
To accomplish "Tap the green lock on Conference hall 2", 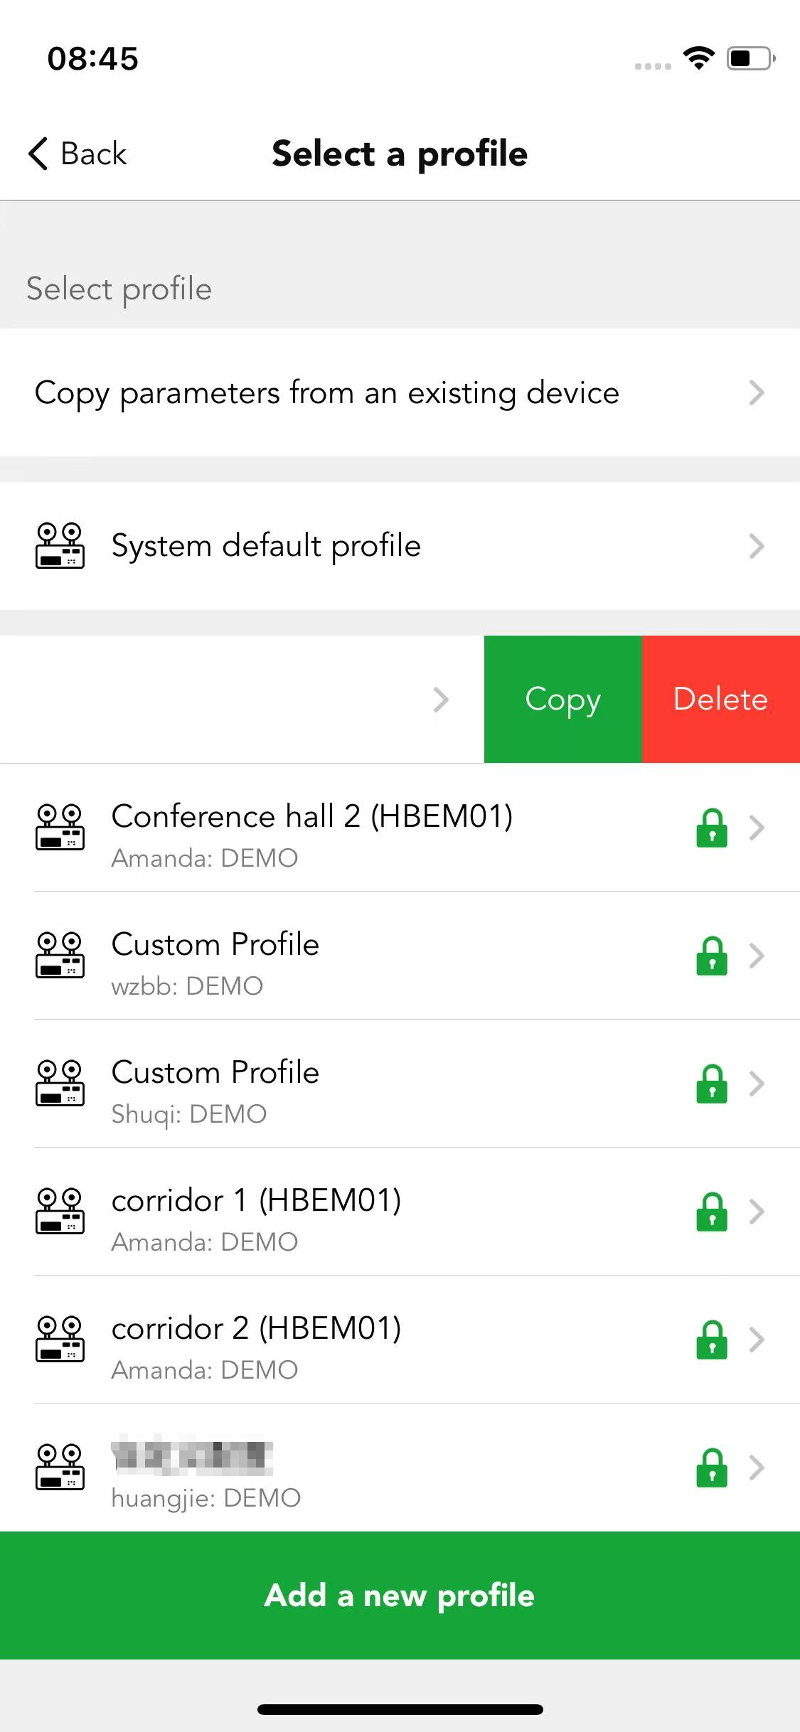I will point(711,828).
